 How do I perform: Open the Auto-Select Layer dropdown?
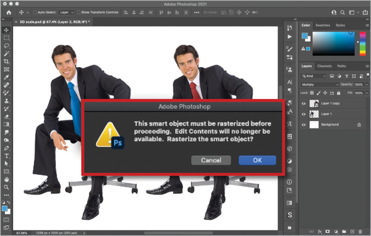[67, 12]
